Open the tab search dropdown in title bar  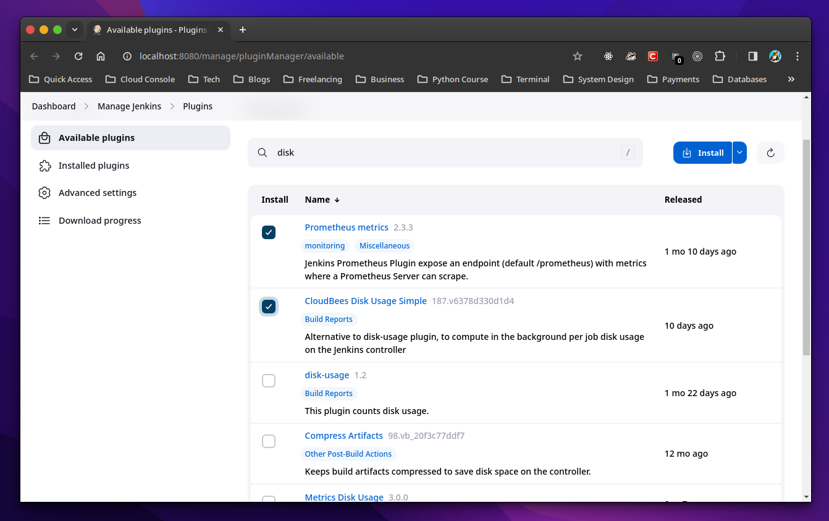pyautogui.click(x=75, y=30)
